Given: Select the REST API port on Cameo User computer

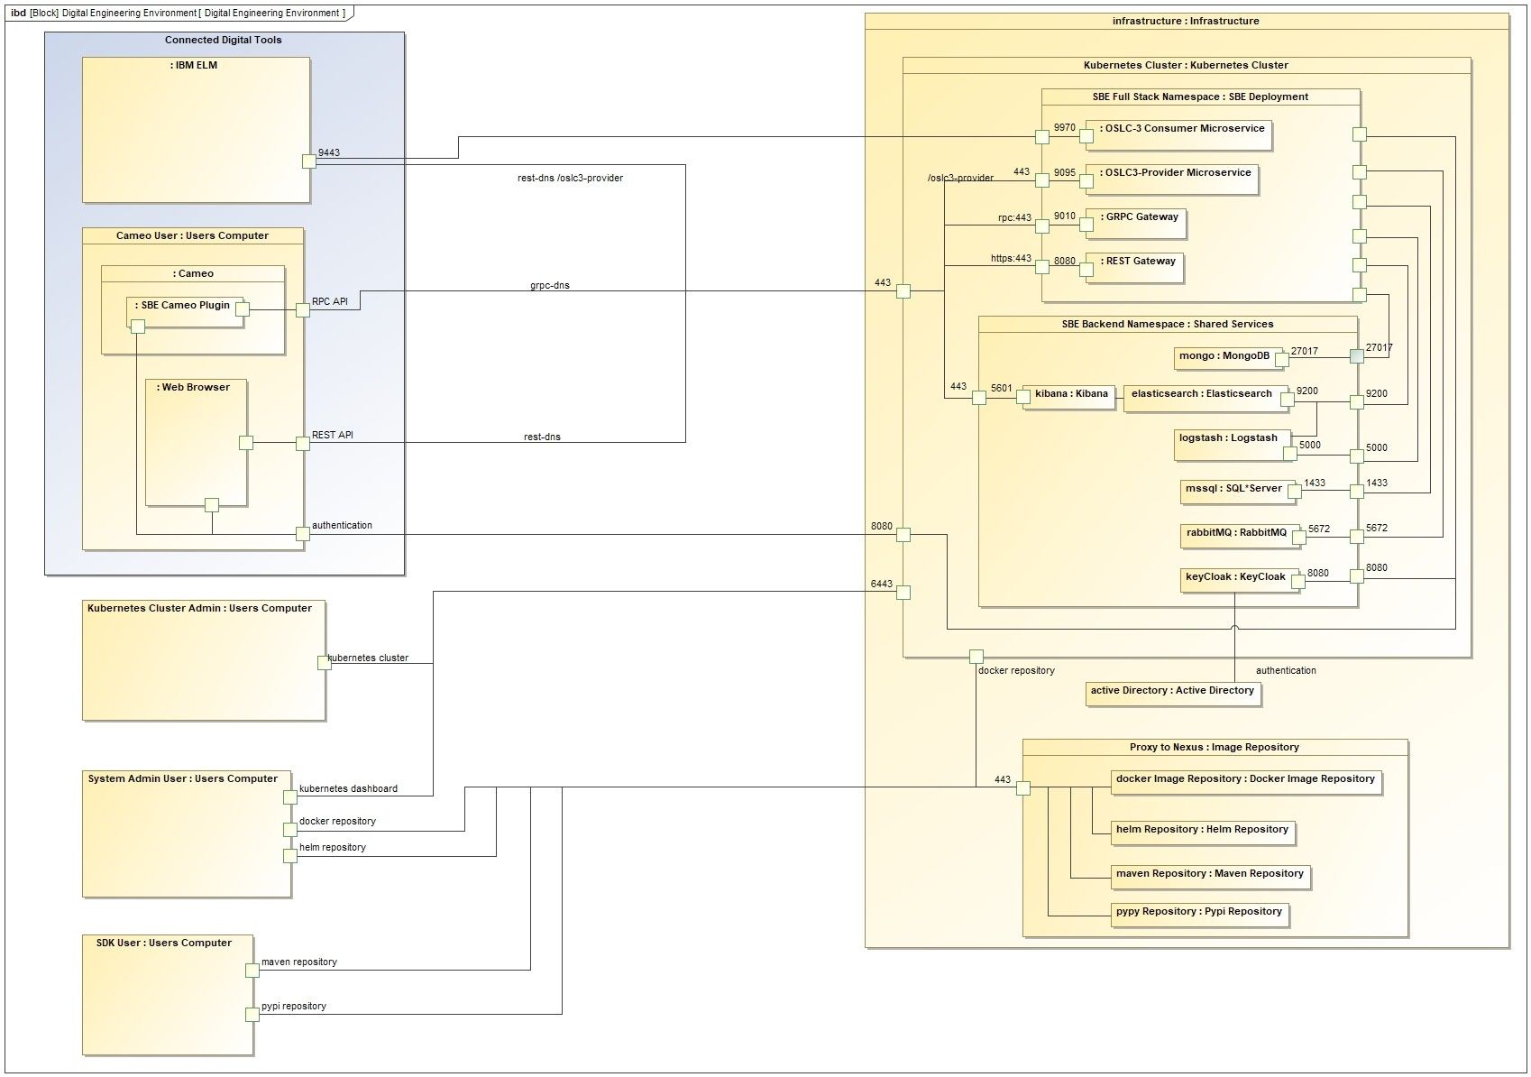Looking at the screenshot, I should [302, 442].
